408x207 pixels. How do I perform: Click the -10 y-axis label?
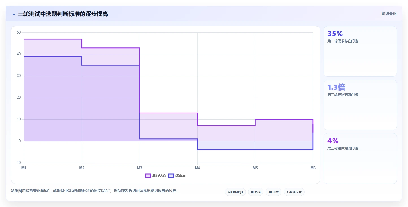[18, 163]
